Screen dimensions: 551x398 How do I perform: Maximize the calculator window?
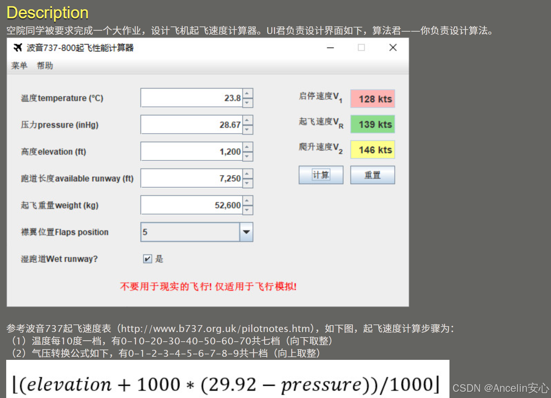[361, 47]
